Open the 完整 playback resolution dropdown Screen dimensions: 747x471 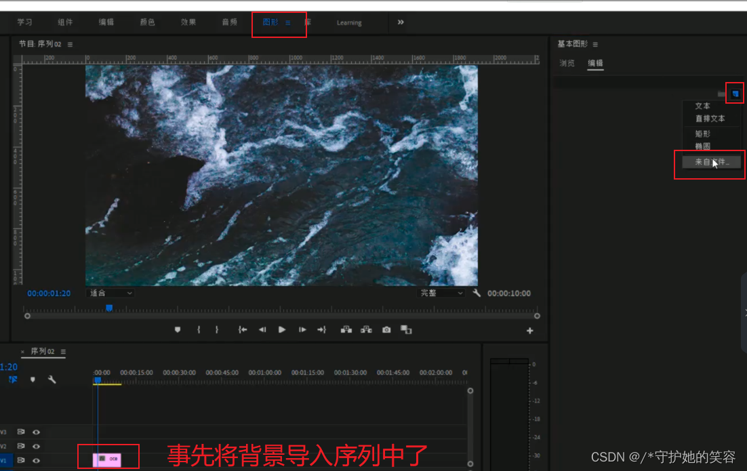click(441, 293)
